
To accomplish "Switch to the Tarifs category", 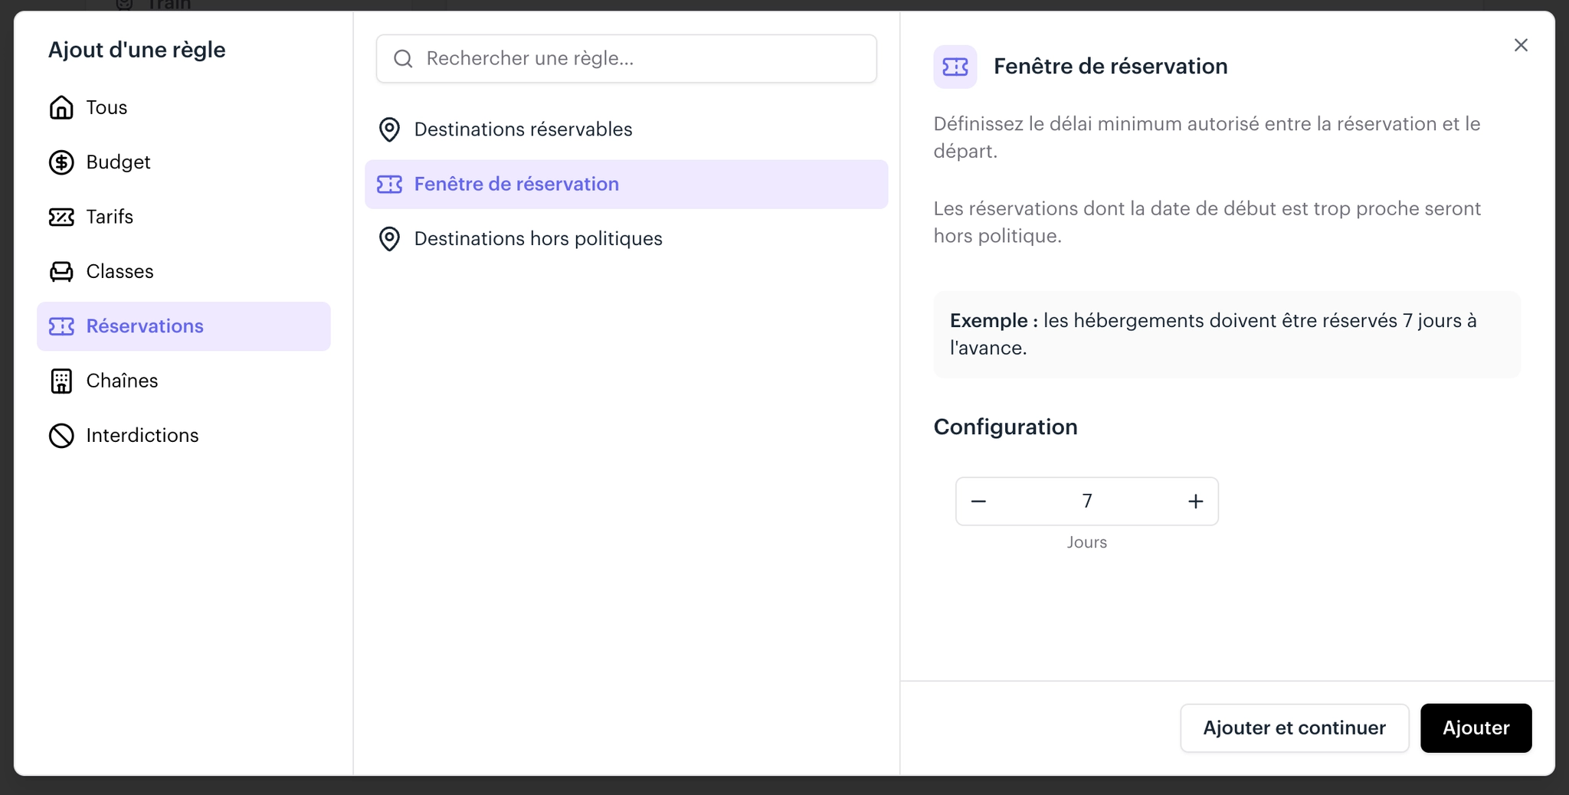I will [x=184, y=217].
